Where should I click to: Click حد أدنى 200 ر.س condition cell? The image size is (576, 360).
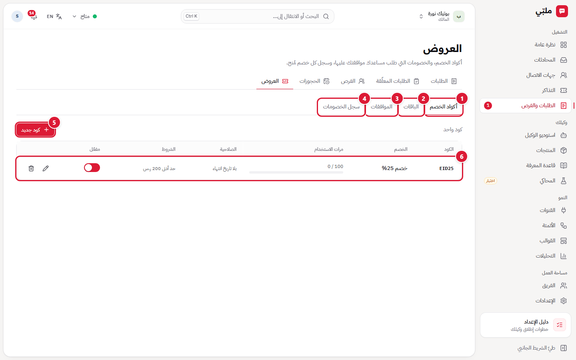[x=159, y=169]
